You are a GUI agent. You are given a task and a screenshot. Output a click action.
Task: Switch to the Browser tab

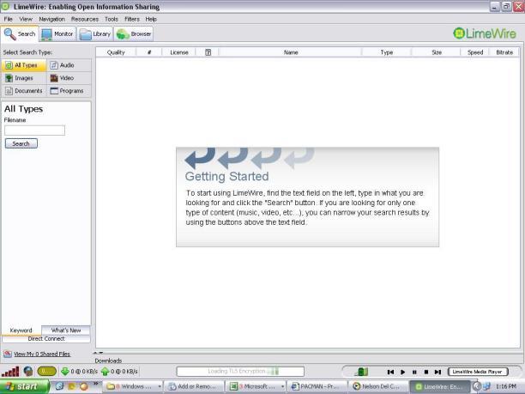pos(134,33)
